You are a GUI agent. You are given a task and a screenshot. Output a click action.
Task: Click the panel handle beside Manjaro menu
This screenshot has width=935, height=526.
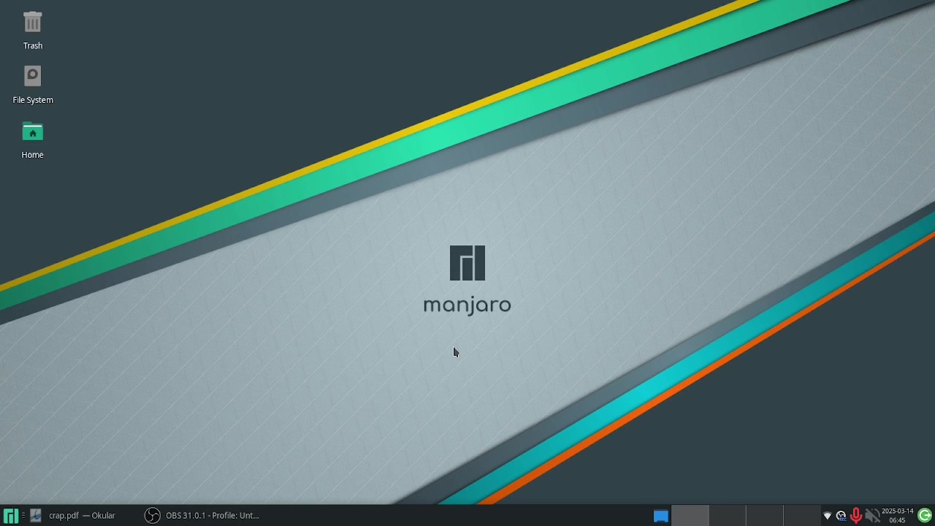(23, 516)
